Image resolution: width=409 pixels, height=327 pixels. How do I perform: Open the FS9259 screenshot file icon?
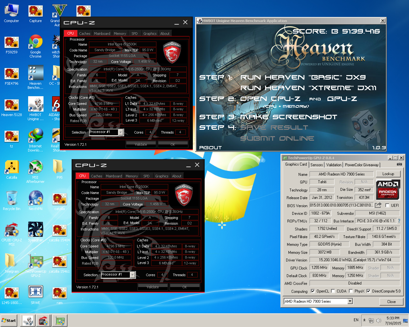(12, 45)
